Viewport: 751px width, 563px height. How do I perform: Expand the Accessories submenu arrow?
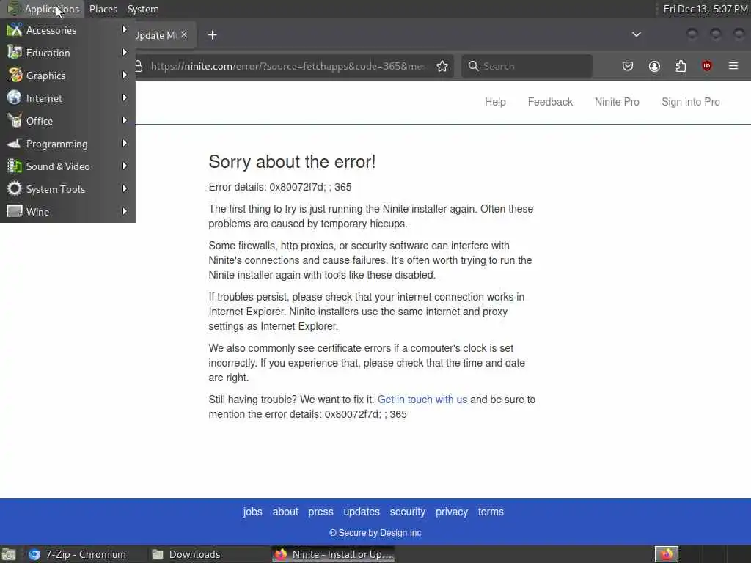pyautogui.click(x=125, y=29)
